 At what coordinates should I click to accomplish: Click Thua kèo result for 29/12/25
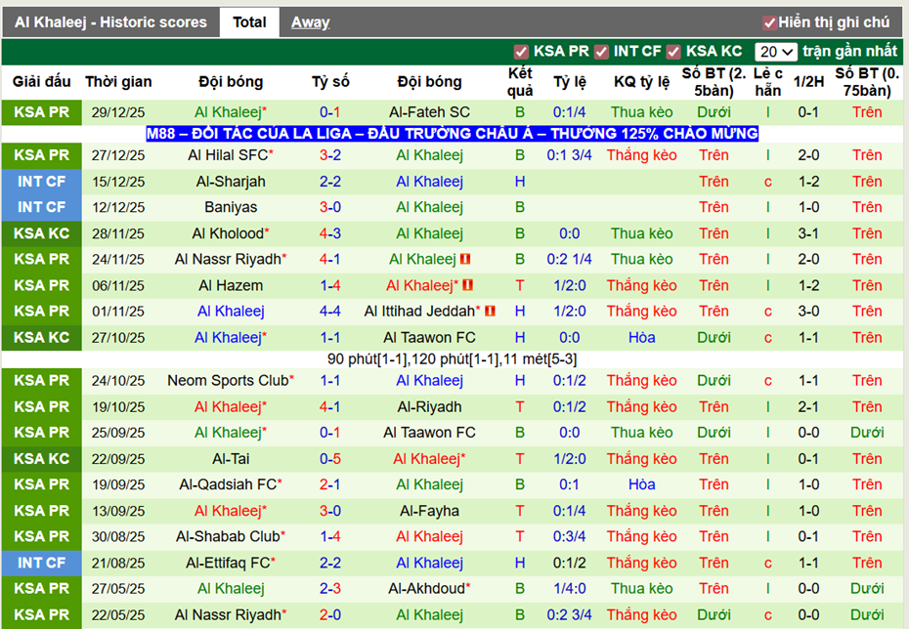[642, 112]
